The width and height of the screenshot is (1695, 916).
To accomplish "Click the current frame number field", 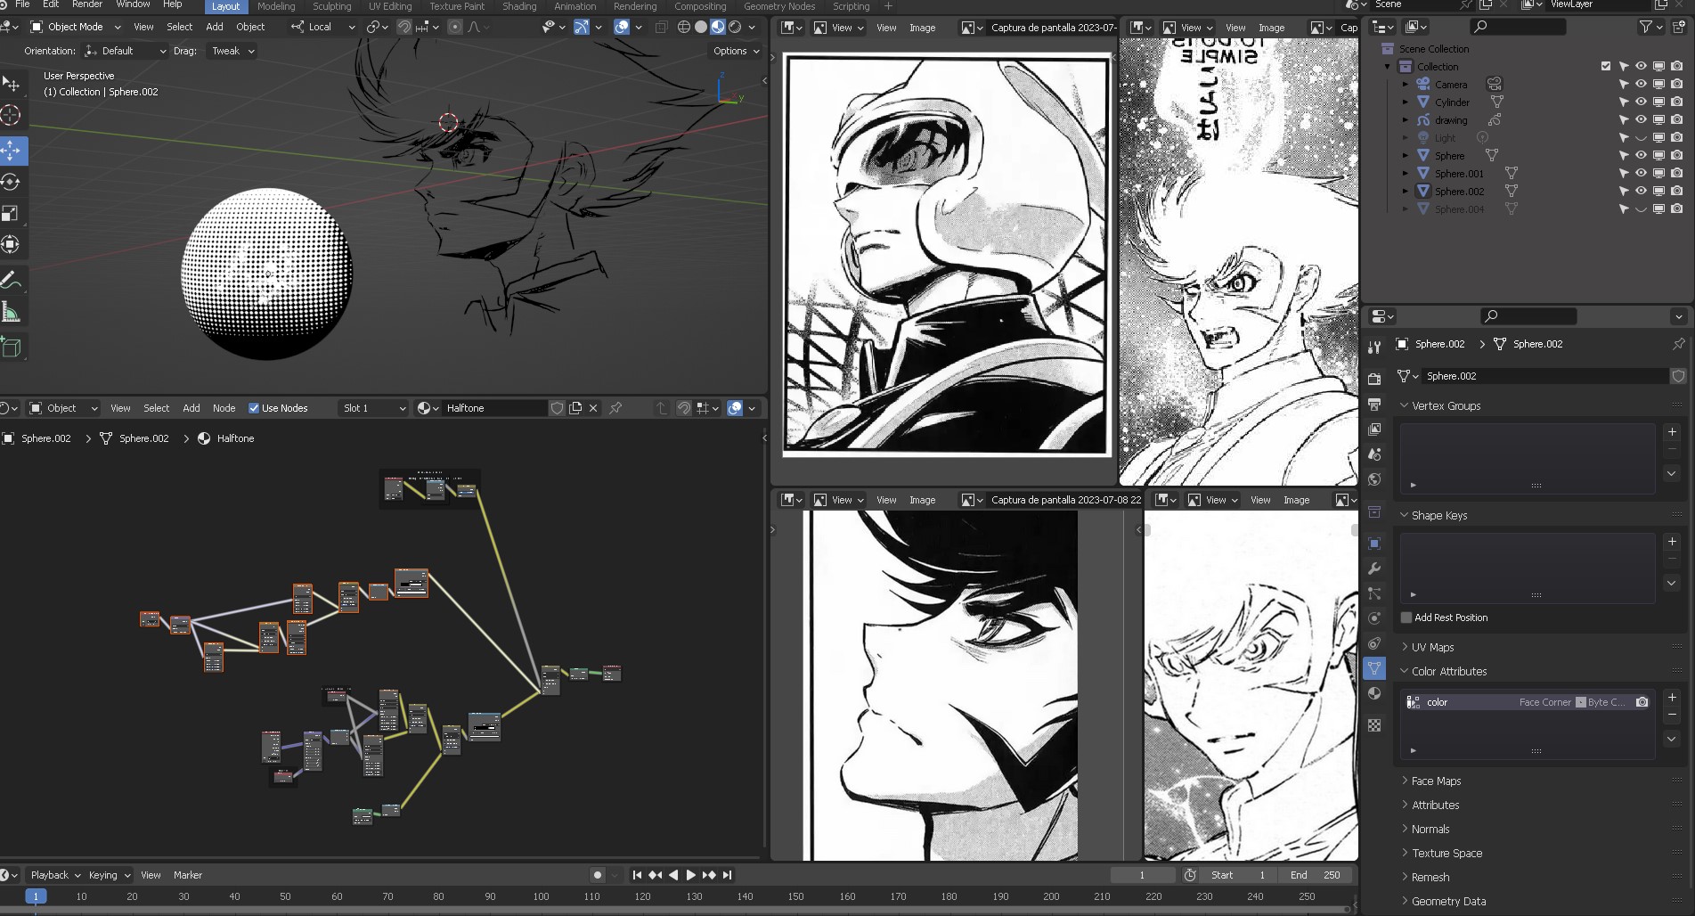I will click(x=1143, y=875).
